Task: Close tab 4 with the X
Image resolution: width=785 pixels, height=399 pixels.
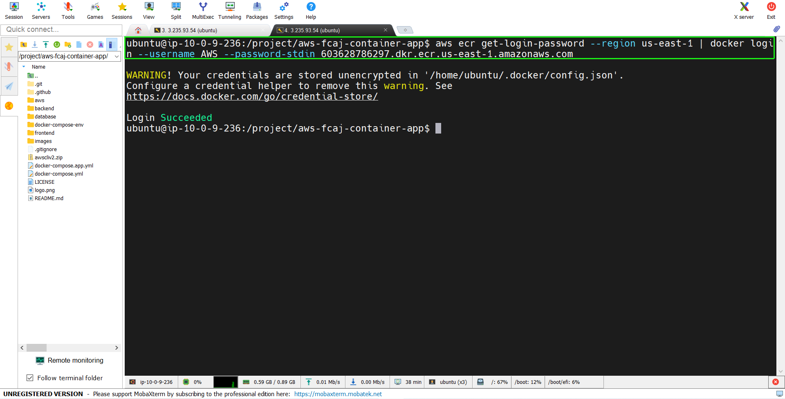Action: [385, 30]
